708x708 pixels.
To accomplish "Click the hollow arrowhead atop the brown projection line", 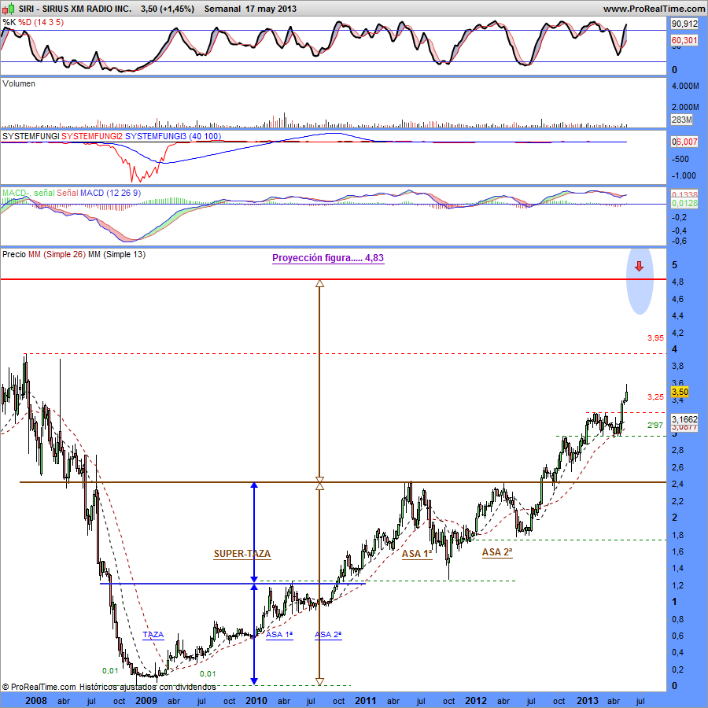I will (319, 283).
